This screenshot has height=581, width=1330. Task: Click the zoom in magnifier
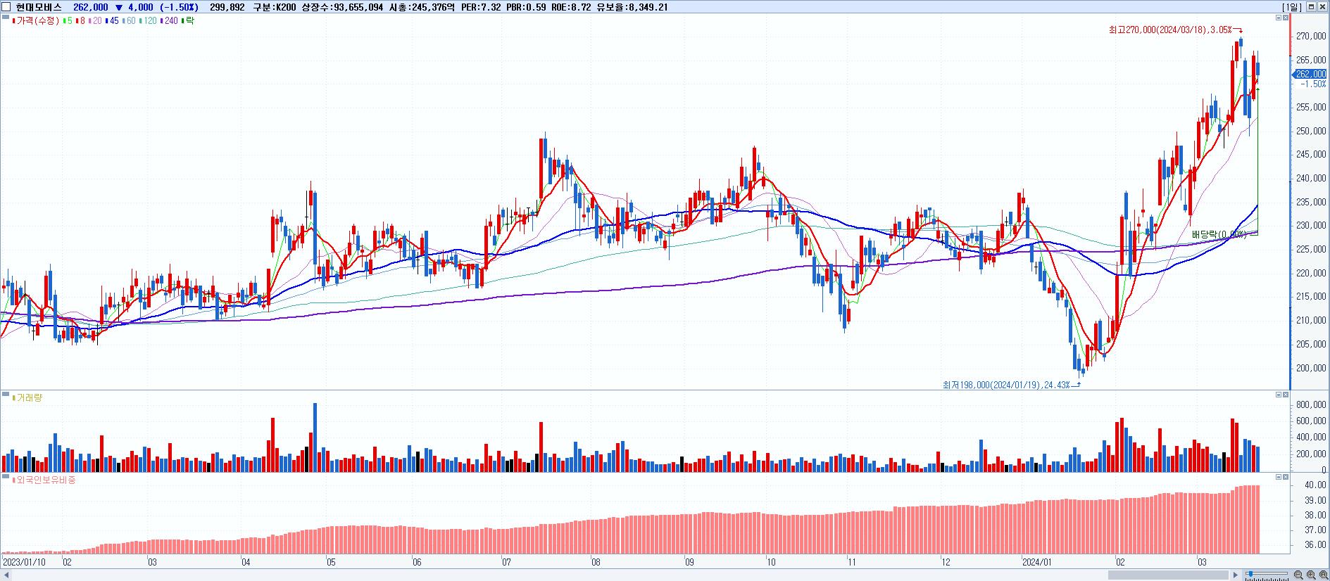click(1312, 575)
